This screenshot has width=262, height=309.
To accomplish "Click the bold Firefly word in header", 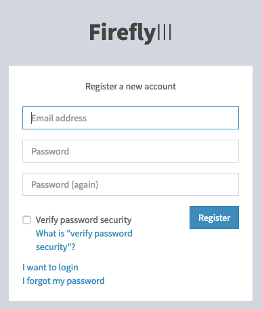I will (x=123, y=33).
